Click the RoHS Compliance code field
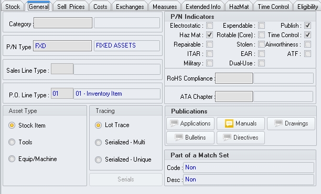 click(234, 78)
